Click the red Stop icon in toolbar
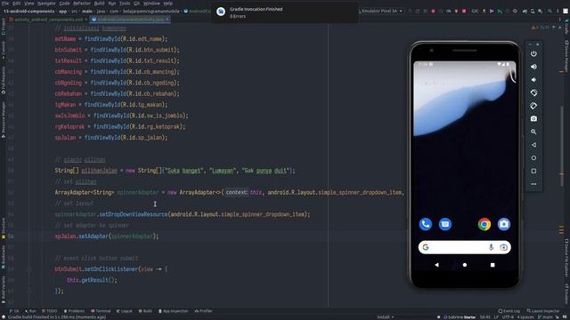 click(x=464, y=12)
